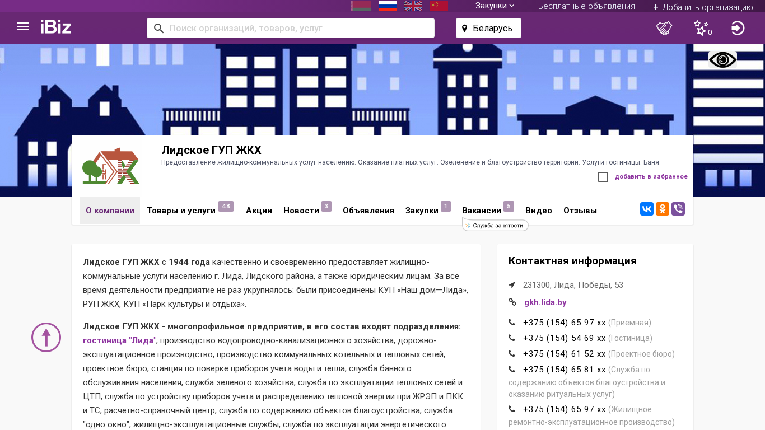Click the 'Служба занятости' badge
Viewport: 765px width, 430px height.
495,226
